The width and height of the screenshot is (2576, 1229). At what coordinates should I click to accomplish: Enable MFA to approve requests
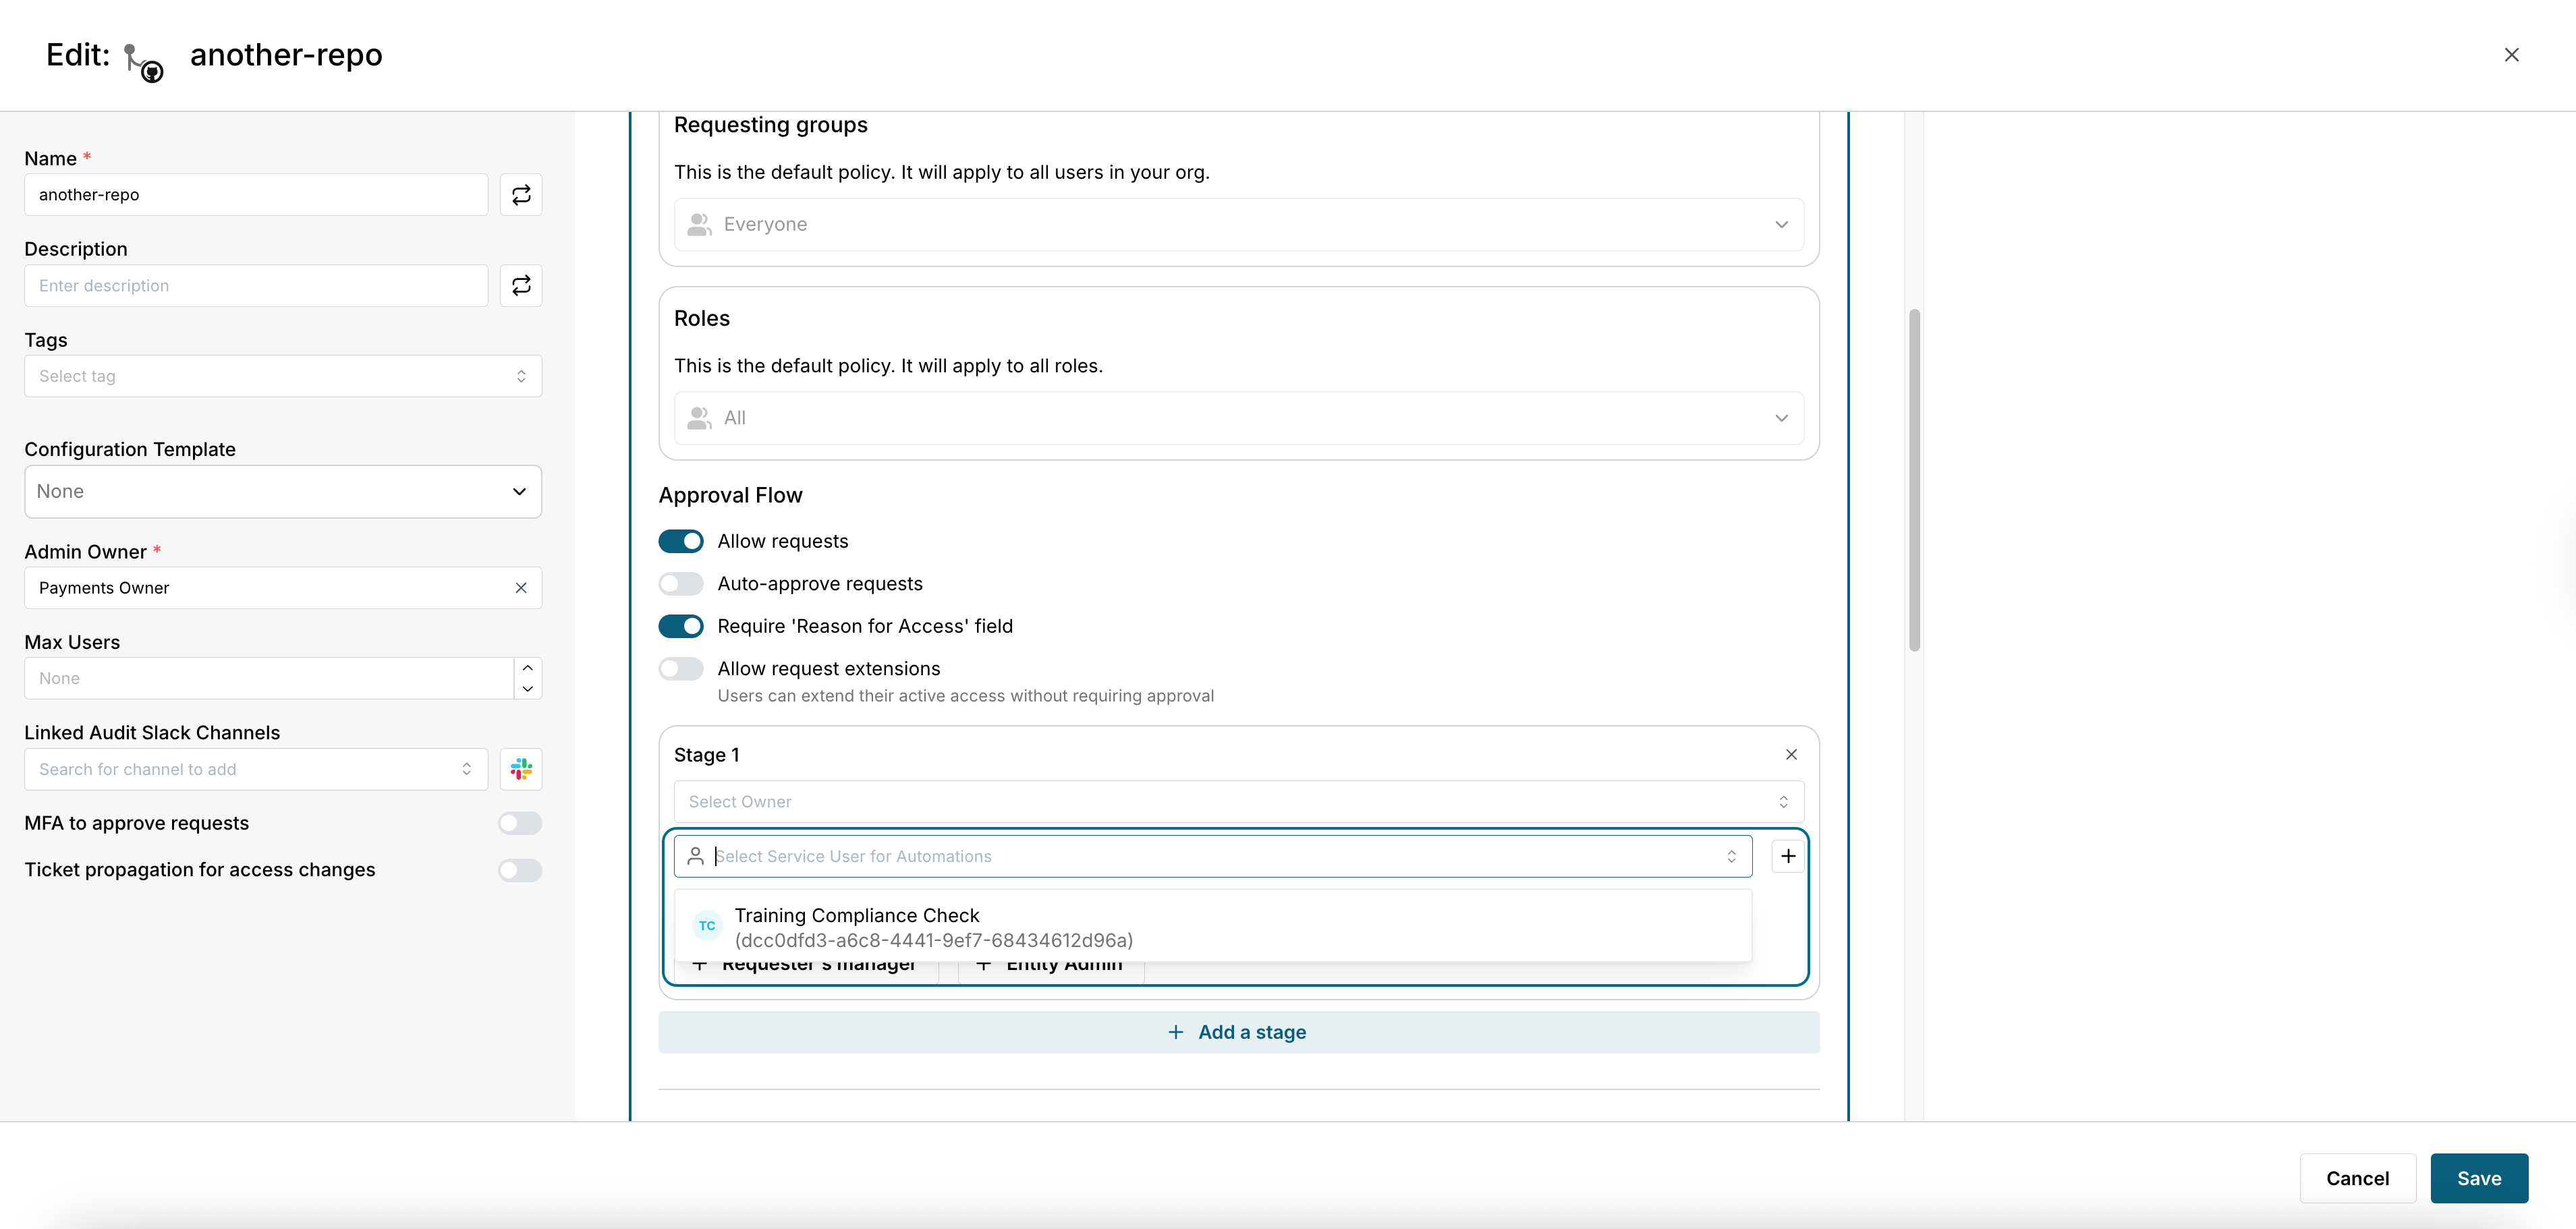point(520,822)
